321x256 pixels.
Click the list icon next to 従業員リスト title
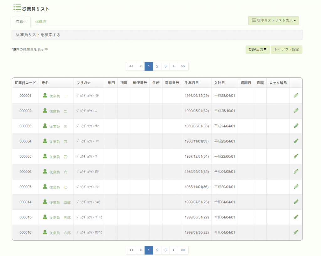[17, 8]
